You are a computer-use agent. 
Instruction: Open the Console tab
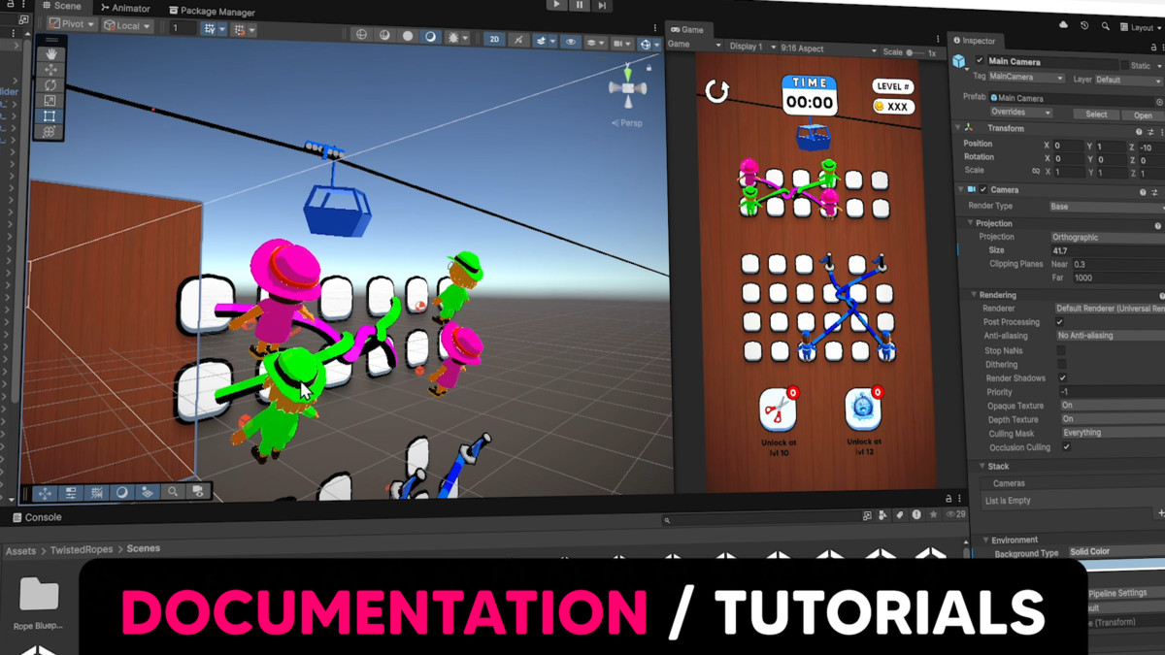pos(37,517)
